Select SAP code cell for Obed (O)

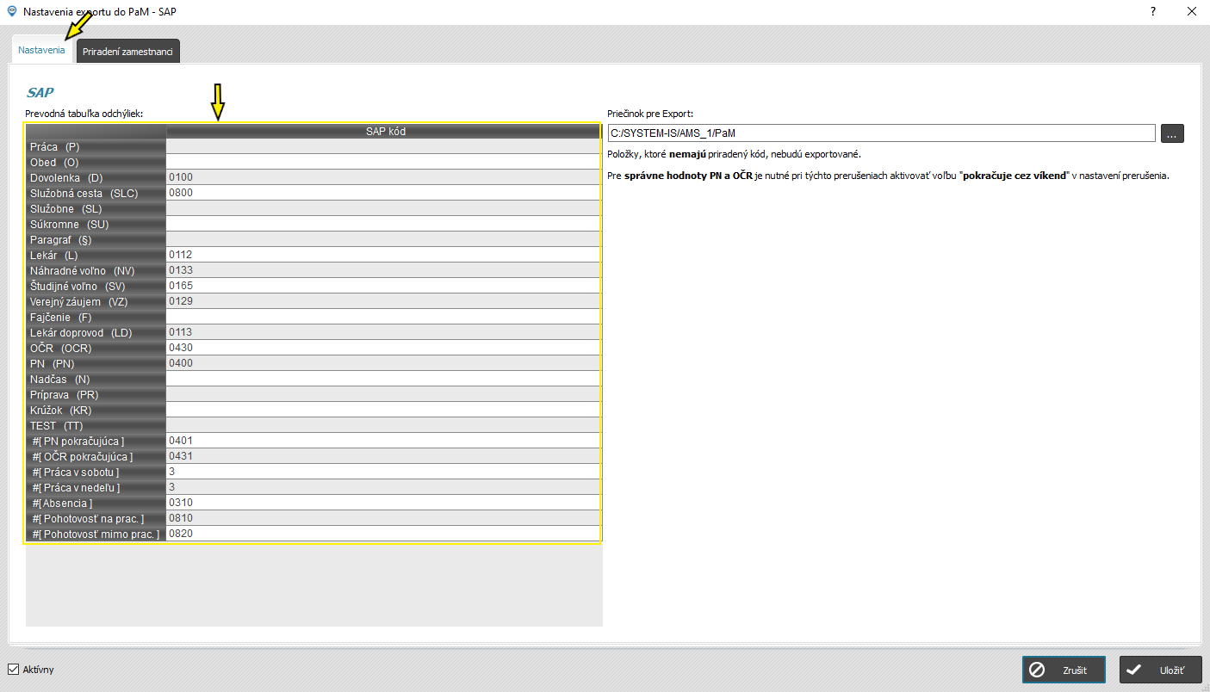click(383, 162)
